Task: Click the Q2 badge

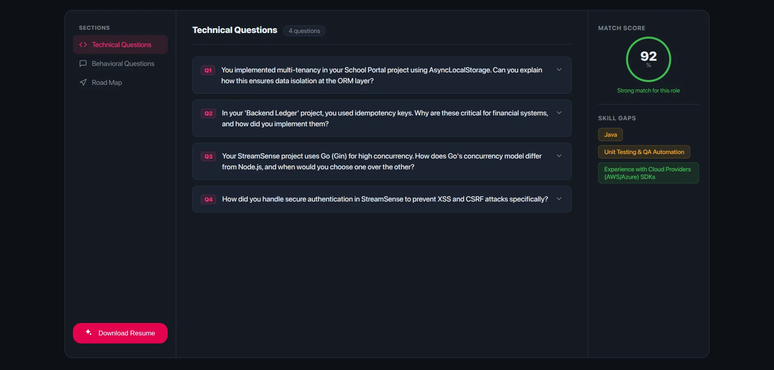Action: coord(208,113)
